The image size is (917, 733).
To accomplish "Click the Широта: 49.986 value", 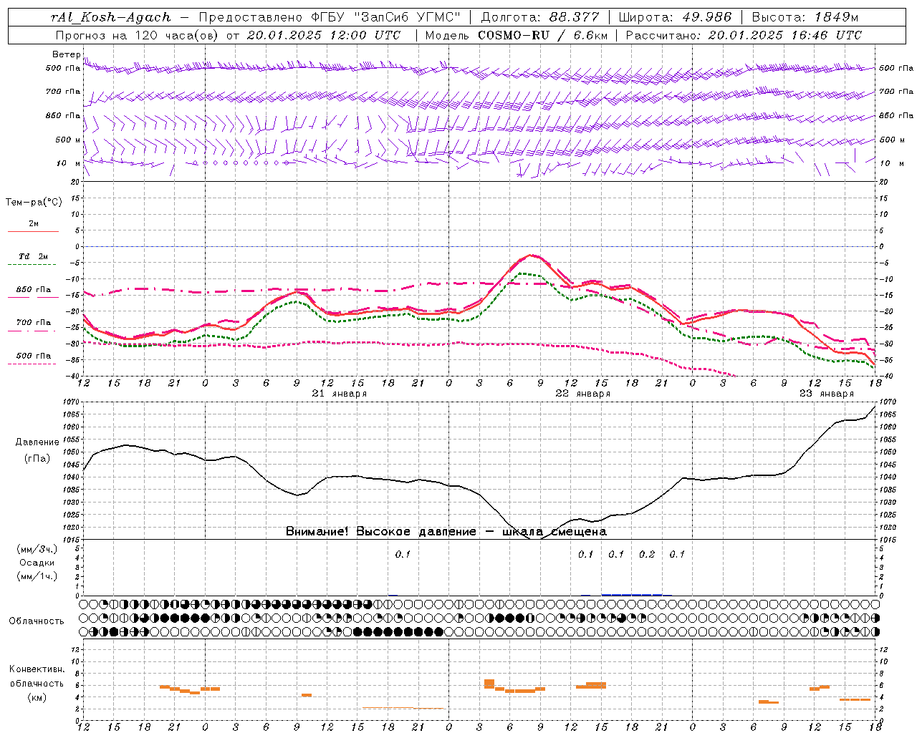I will 675,17.
